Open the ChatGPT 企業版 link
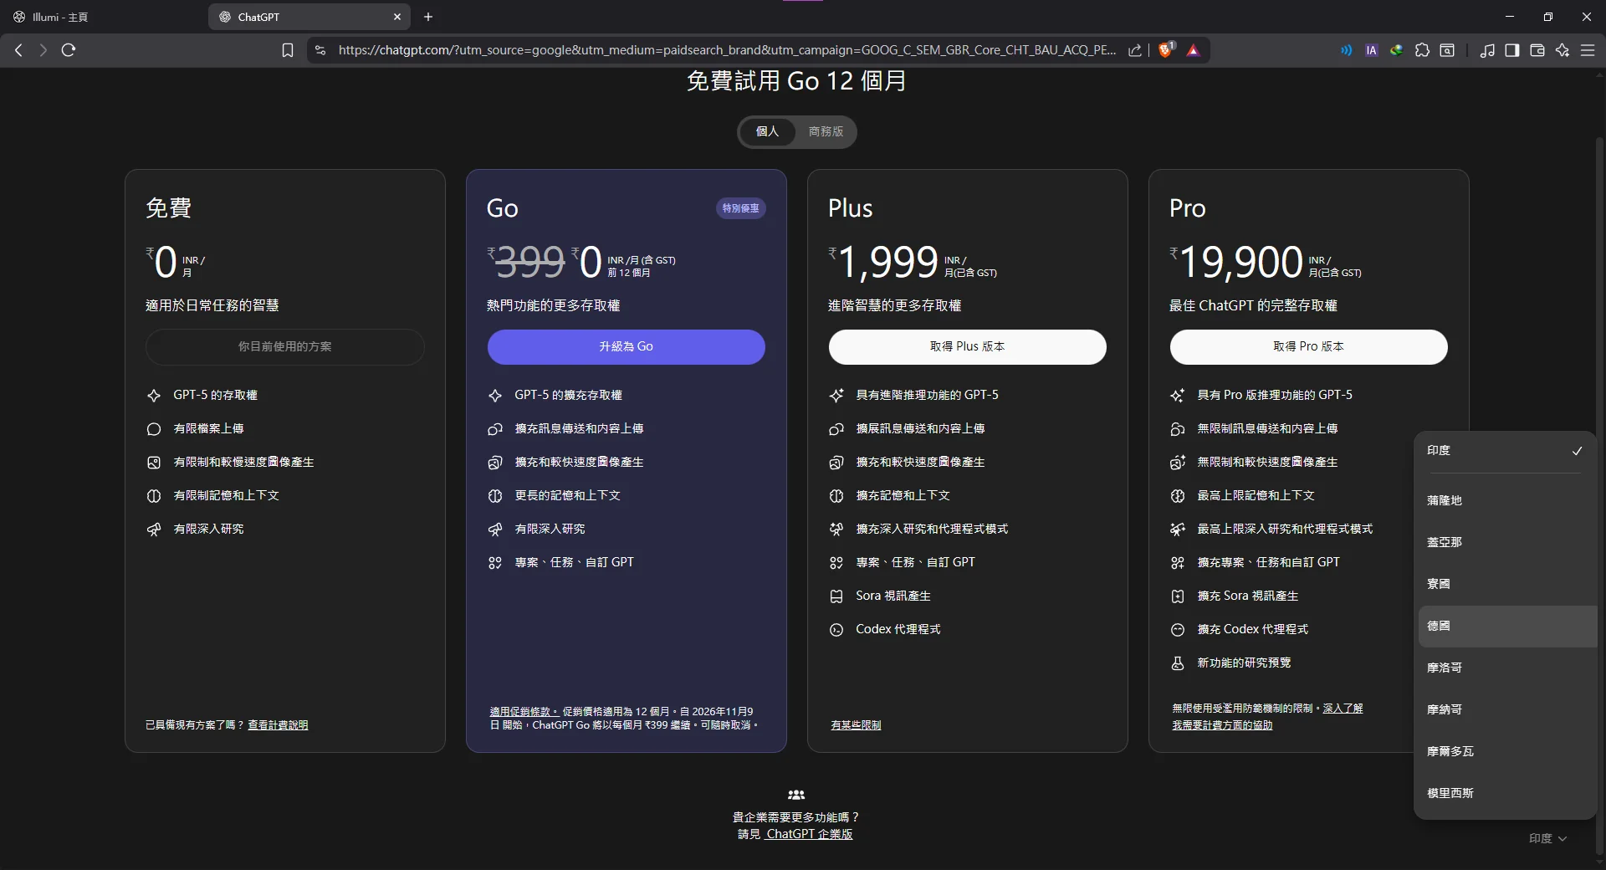The width and height of the screenshot is (1606, 870). coord(809,834)
